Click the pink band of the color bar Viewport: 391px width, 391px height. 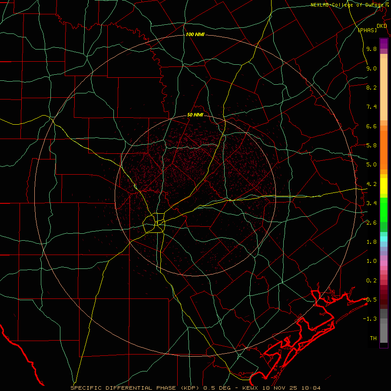[384, 263]
